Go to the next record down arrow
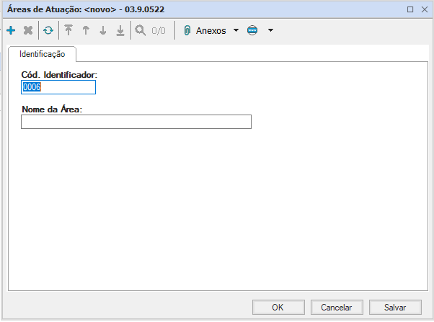 [x=103, y=31]
